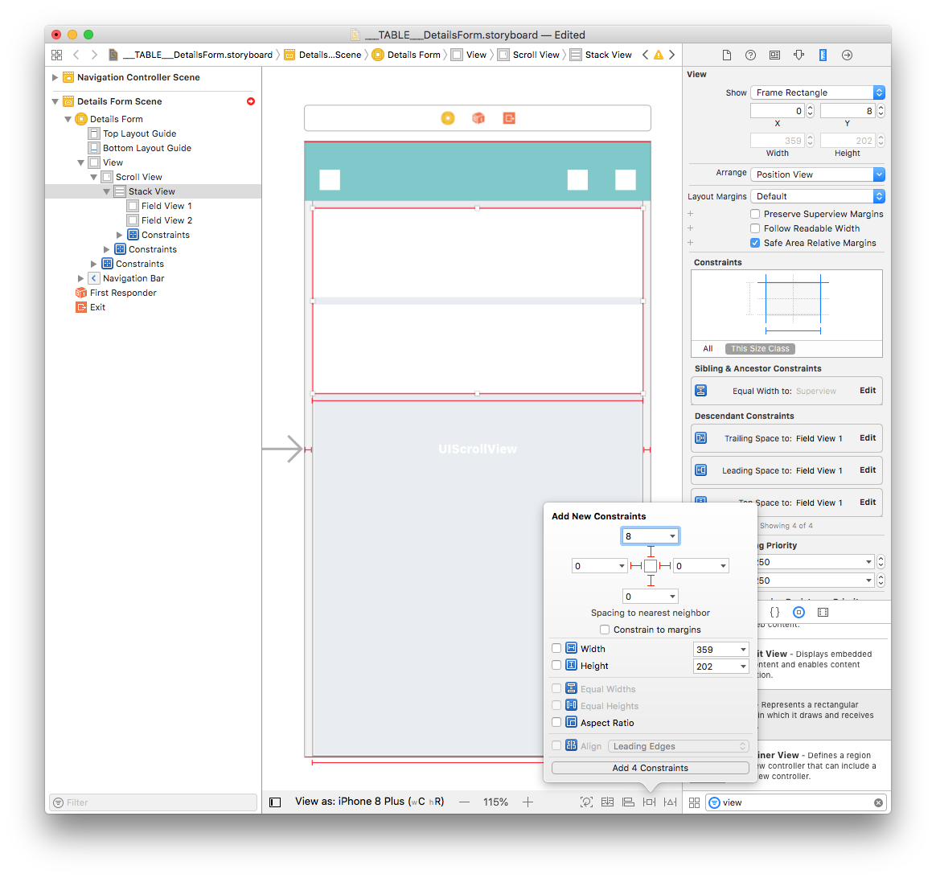This screenshot has width=936, height=878.
Task: Edit Trailing Space to Field View 1
Action: [868, 438]
